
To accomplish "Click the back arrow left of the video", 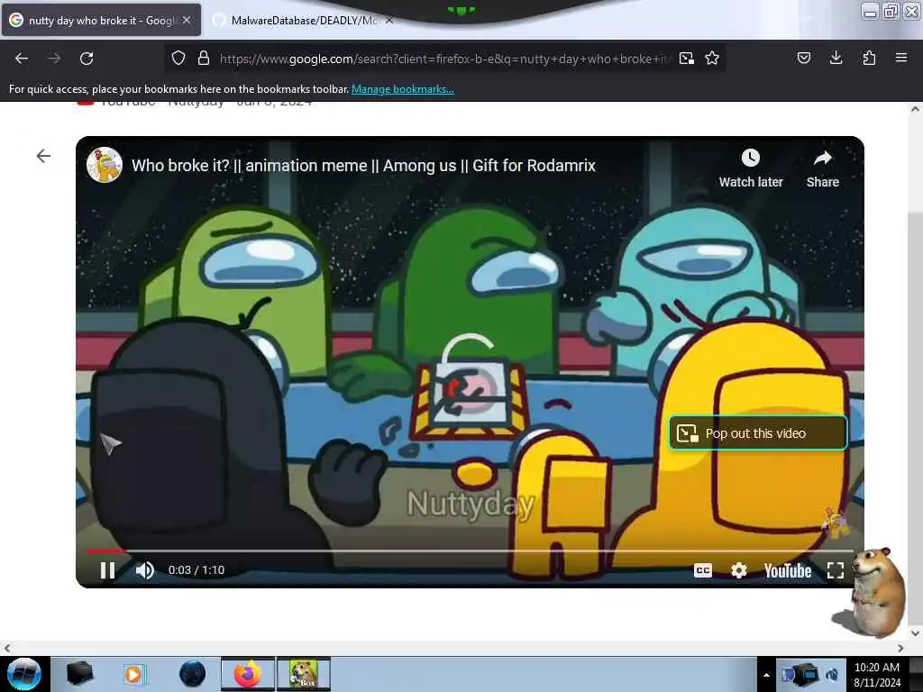I will point(43,156).
